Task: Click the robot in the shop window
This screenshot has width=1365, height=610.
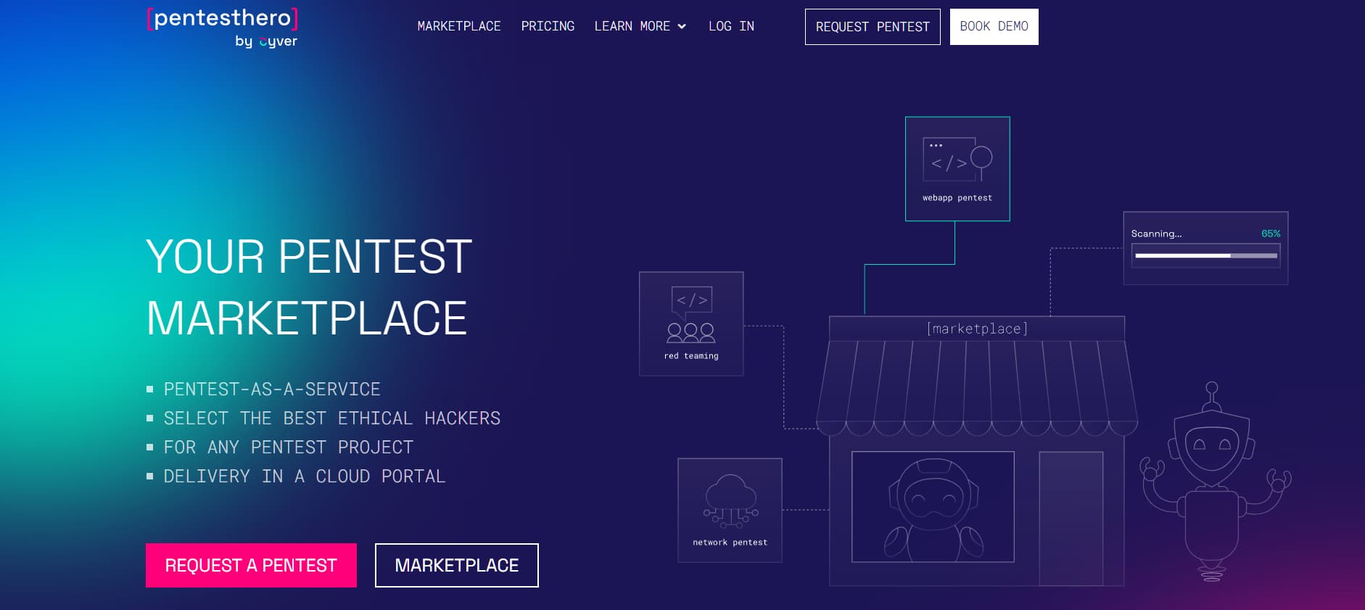Action: coord(933,510)
